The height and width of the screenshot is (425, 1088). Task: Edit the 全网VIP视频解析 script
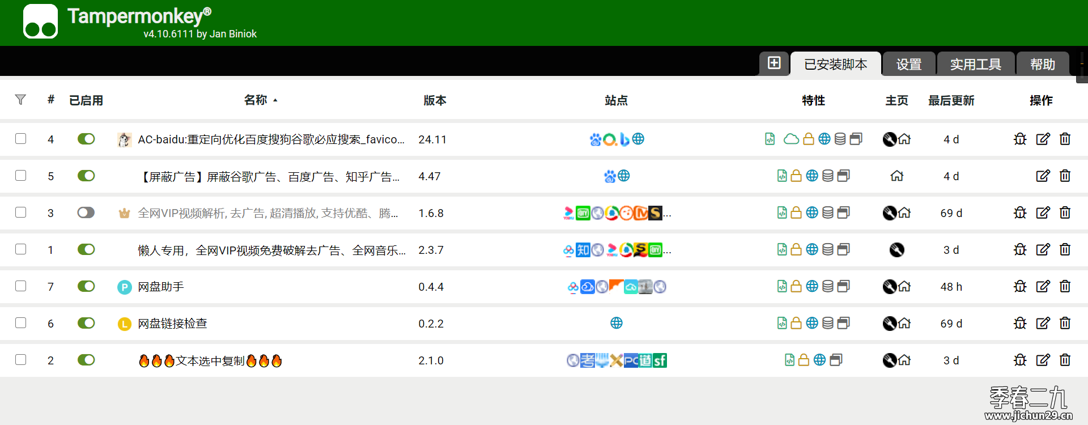[x=1043, y=212]
